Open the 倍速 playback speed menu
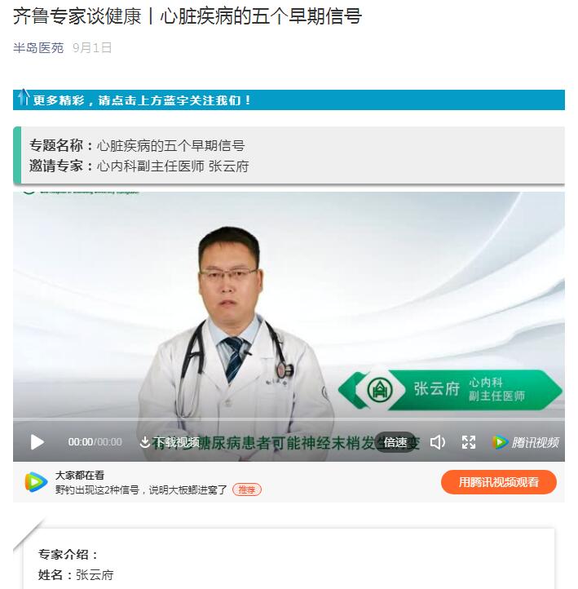This screenshot has width=578, height=589. (395, 442)
